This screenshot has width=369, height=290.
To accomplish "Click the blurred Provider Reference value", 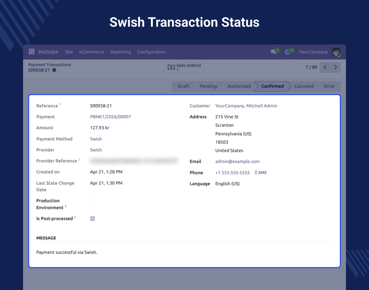I will [134, 161].
